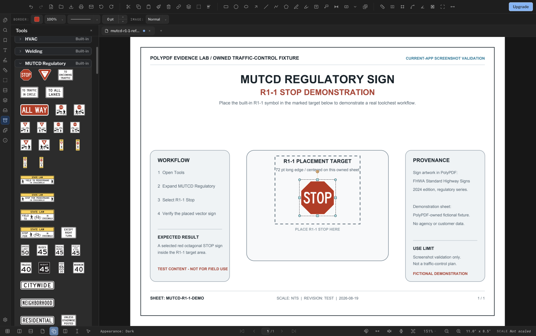Viewport: 536px width, 336px height.
Task: Select the R1-1 STOP sign in the toolchest
Action: [x=26, y=75]
